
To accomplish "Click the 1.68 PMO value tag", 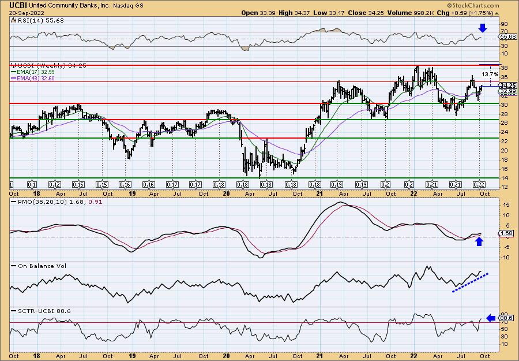I will [x=507, y=233].
